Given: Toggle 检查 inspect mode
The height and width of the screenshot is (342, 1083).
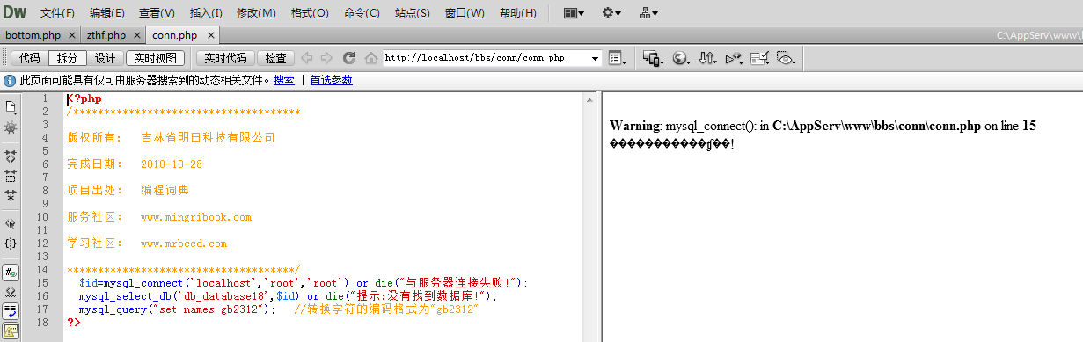Looking at the screenshot, I should click(275, 58).
